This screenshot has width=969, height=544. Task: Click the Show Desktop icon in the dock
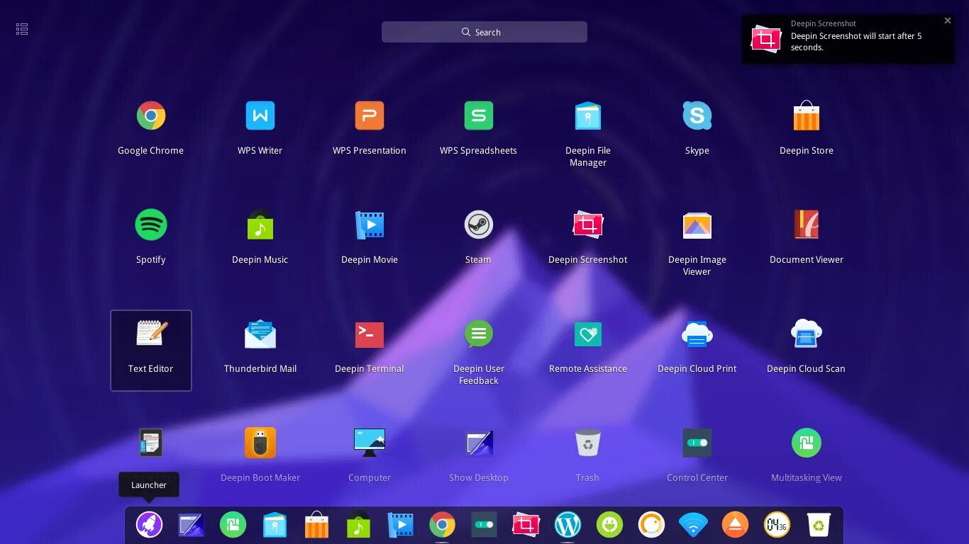(x=191, y=525)
